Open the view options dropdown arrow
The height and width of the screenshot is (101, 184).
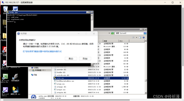[x=136, y=37]
